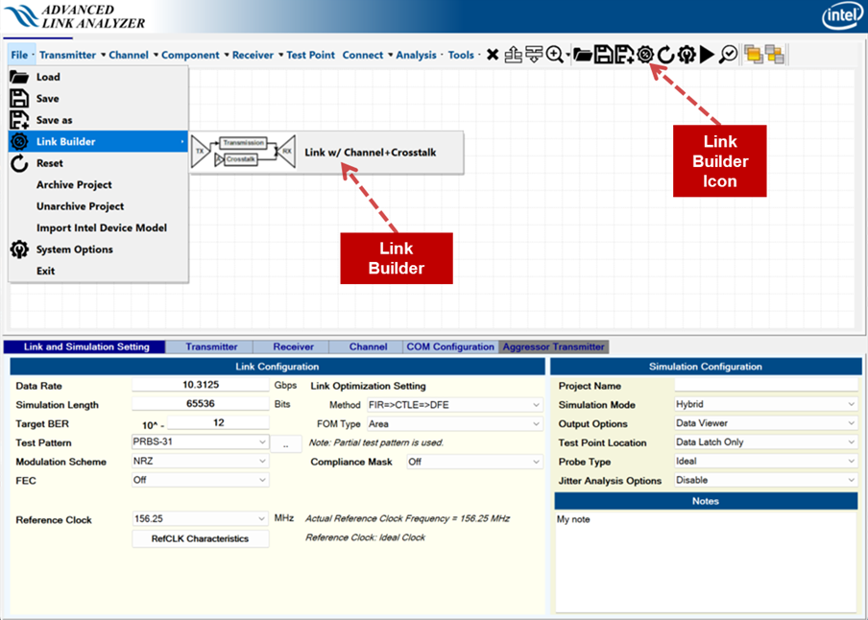
Task: Select Link w/ Channel+Crosstalk label in submenu
Action: (x=371, y=153)
